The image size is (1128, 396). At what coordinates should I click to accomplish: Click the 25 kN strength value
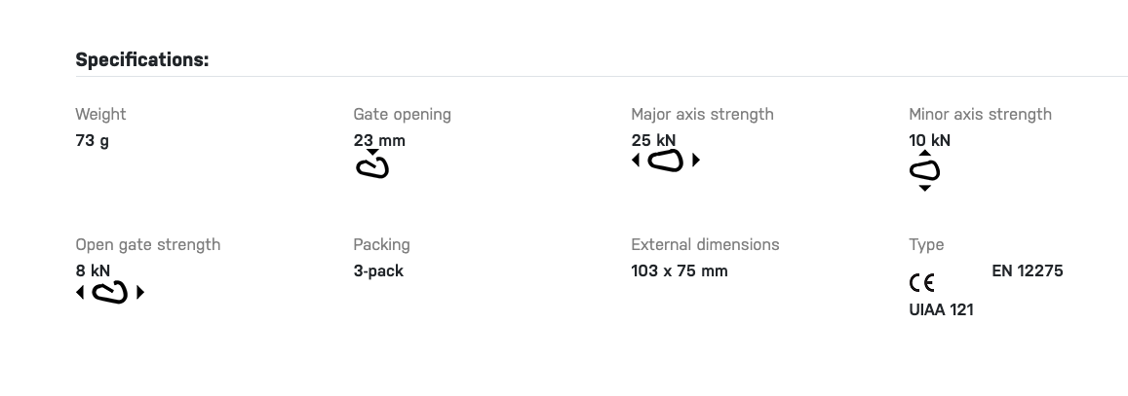coord(653,141)
